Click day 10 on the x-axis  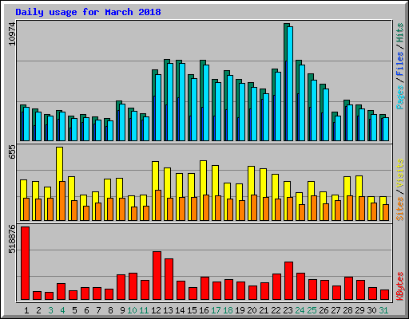tap(132, 310)
